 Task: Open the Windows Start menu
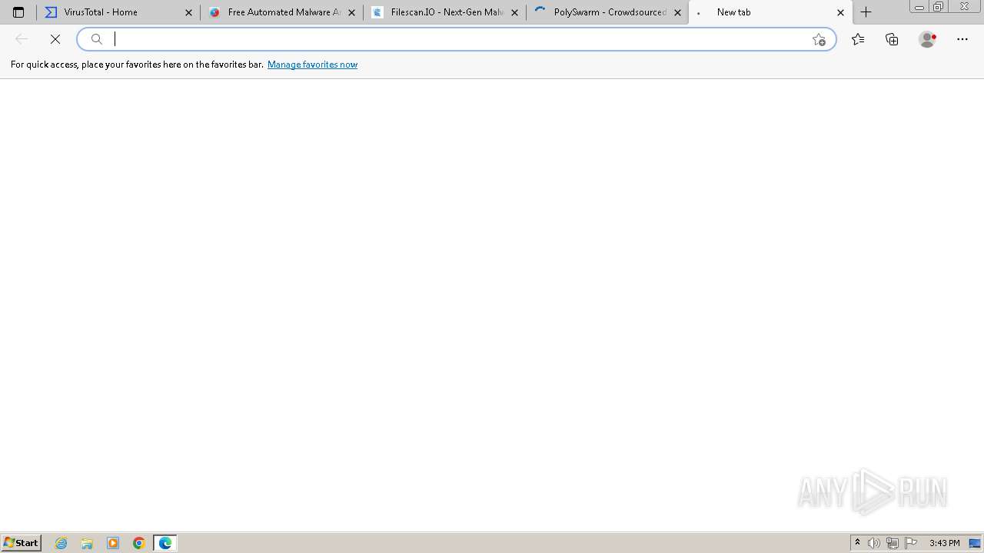[22, 543]
